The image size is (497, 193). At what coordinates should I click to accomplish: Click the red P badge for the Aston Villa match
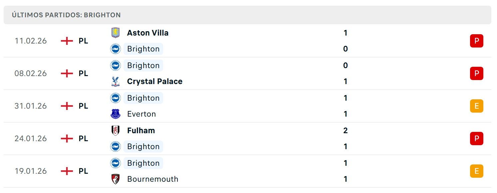click(476, 41)
